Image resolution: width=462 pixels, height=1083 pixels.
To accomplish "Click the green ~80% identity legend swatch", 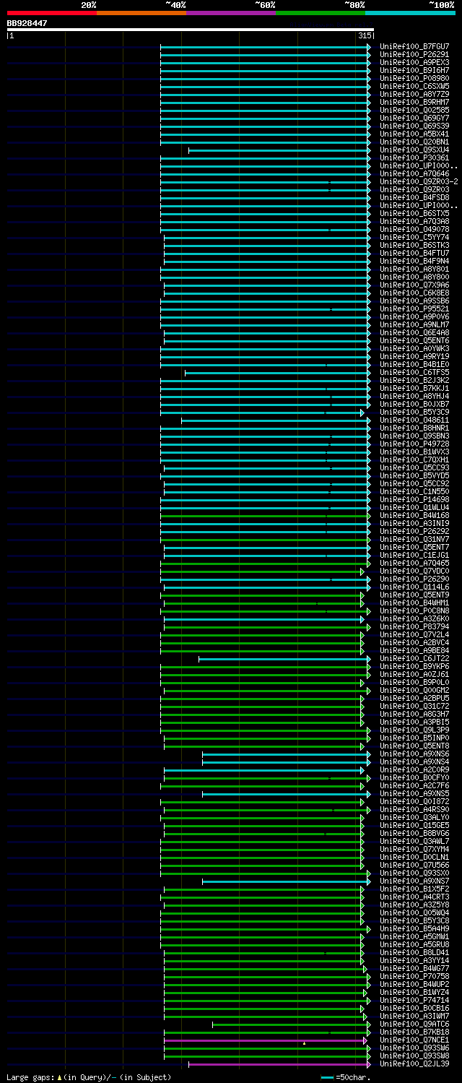I will (320, 13).
